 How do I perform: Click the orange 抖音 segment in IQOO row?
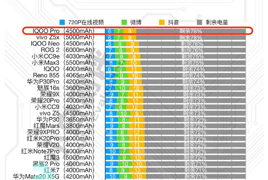tap(134, 69)
